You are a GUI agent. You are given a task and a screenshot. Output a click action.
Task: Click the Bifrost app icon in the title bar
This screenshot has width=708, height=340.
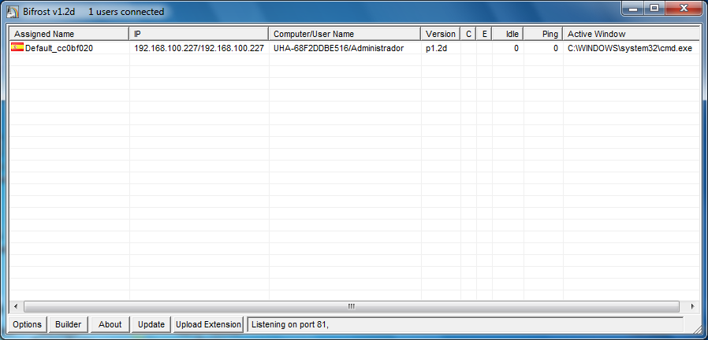pos(13,12)
